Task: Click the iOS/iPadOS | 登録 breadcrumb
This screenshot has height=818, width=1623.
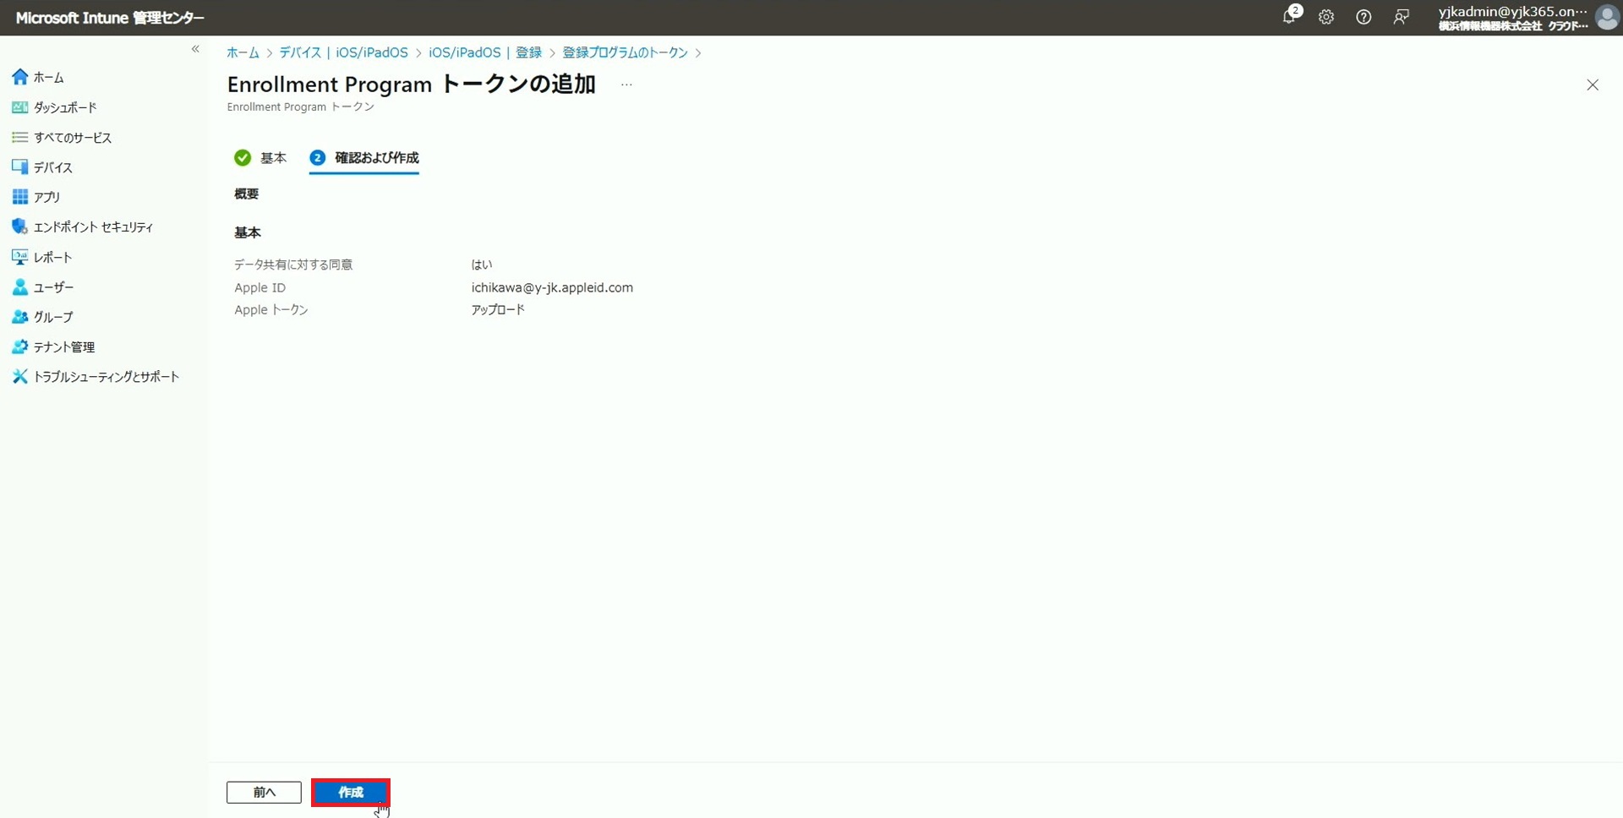Action: point(485,52)
